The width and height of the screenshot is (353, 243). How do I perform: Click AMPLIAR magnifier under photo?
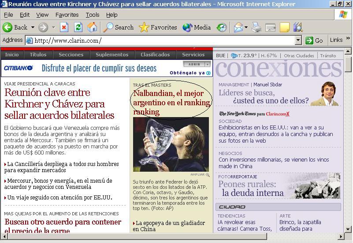(x=208, y=175)
